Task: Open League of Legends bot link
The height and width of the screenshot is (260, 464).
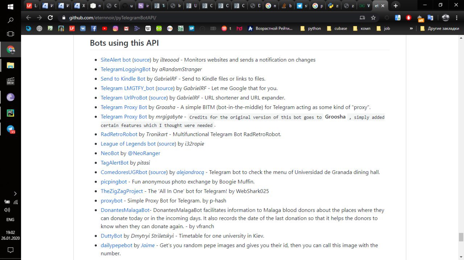Action: coord(128,144)
